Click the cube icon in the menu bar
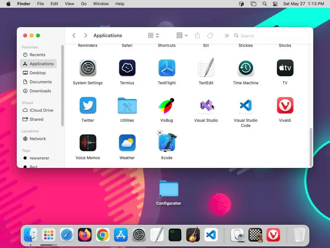The height and width of the screenshot is (248, 330). coord(241,4)
